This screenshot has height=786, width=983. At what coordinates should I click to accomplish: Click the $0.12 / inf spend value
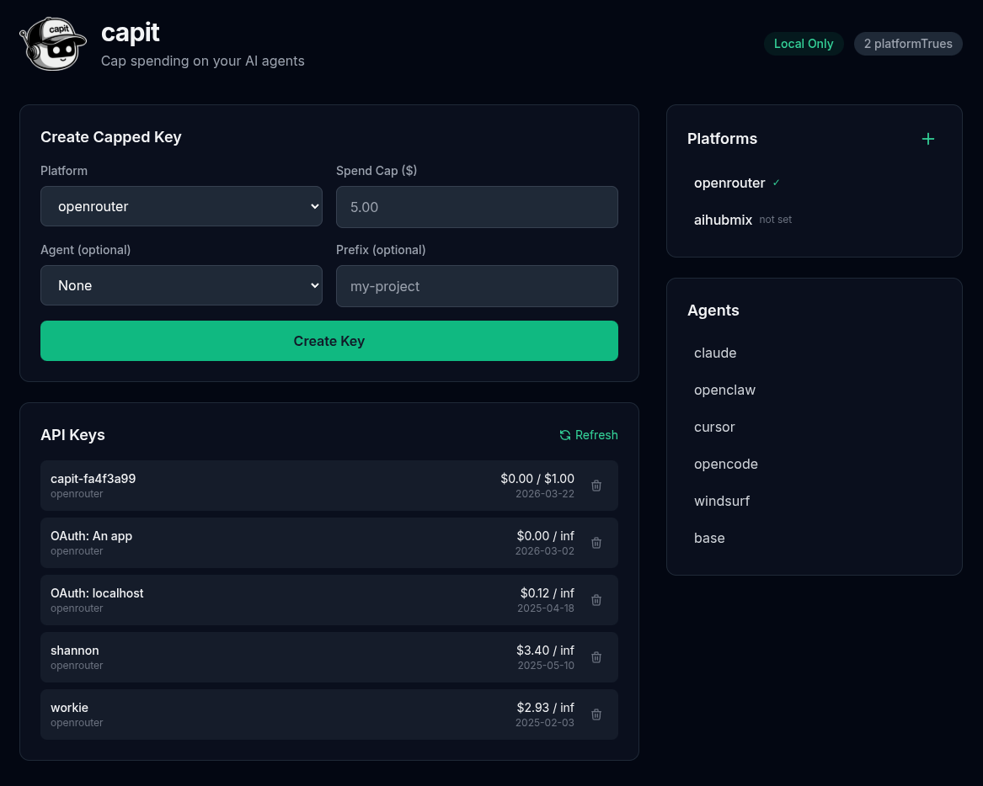[x=547, y=593]
